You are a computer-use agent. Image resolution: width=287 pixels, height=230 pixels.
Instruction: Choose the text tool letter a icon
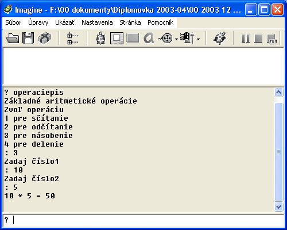(x=149, y=38)
